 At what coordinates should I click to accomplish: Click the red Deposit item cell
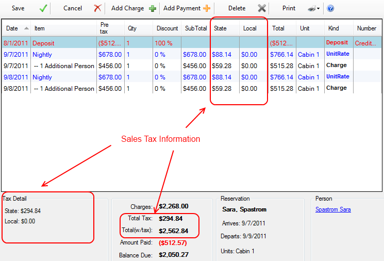(43, 43)
